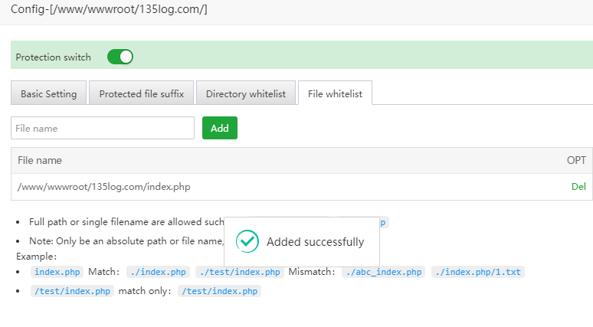Click the OPT column header
593x327 pixels.
click(x=576, y=160)
